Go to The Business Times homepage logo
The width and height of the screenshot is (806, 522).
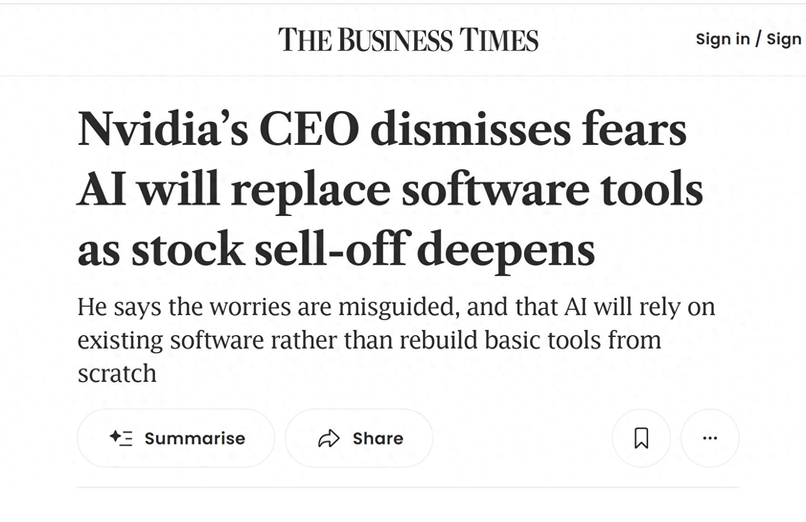tap(408, 40)
